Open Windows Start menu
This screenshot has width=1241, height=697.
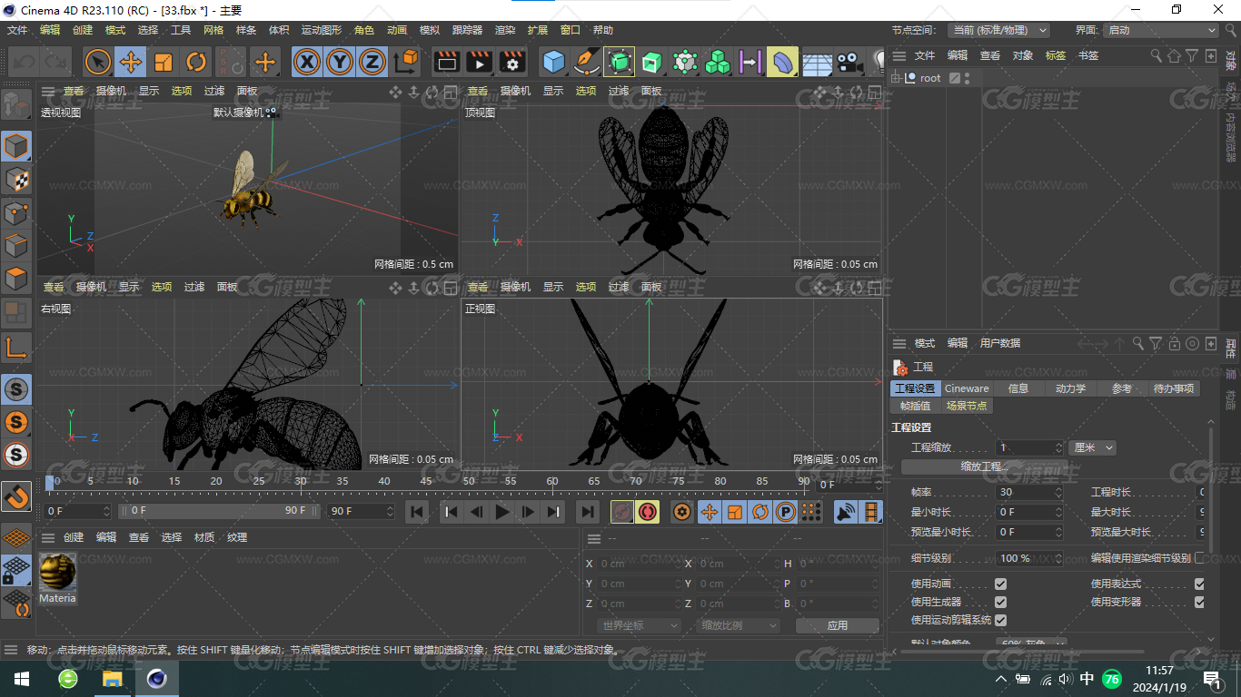click(x=21, y=679)
